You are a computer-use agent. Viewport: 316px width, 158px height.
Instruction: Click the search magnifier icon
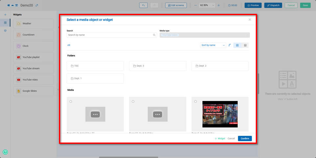point(154,35)
